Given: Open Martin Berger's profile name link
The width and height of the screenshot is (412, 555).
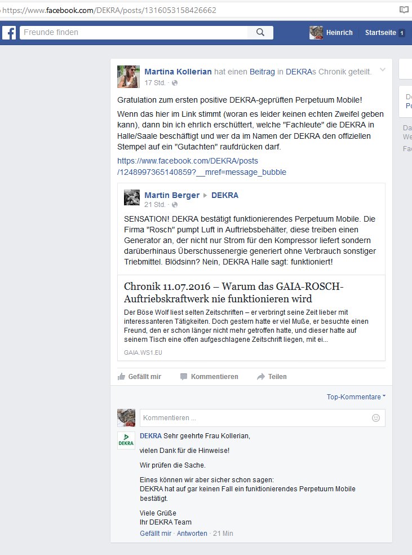Looking at the screenshot, I should pyautogui.click(x=172, y=195).
